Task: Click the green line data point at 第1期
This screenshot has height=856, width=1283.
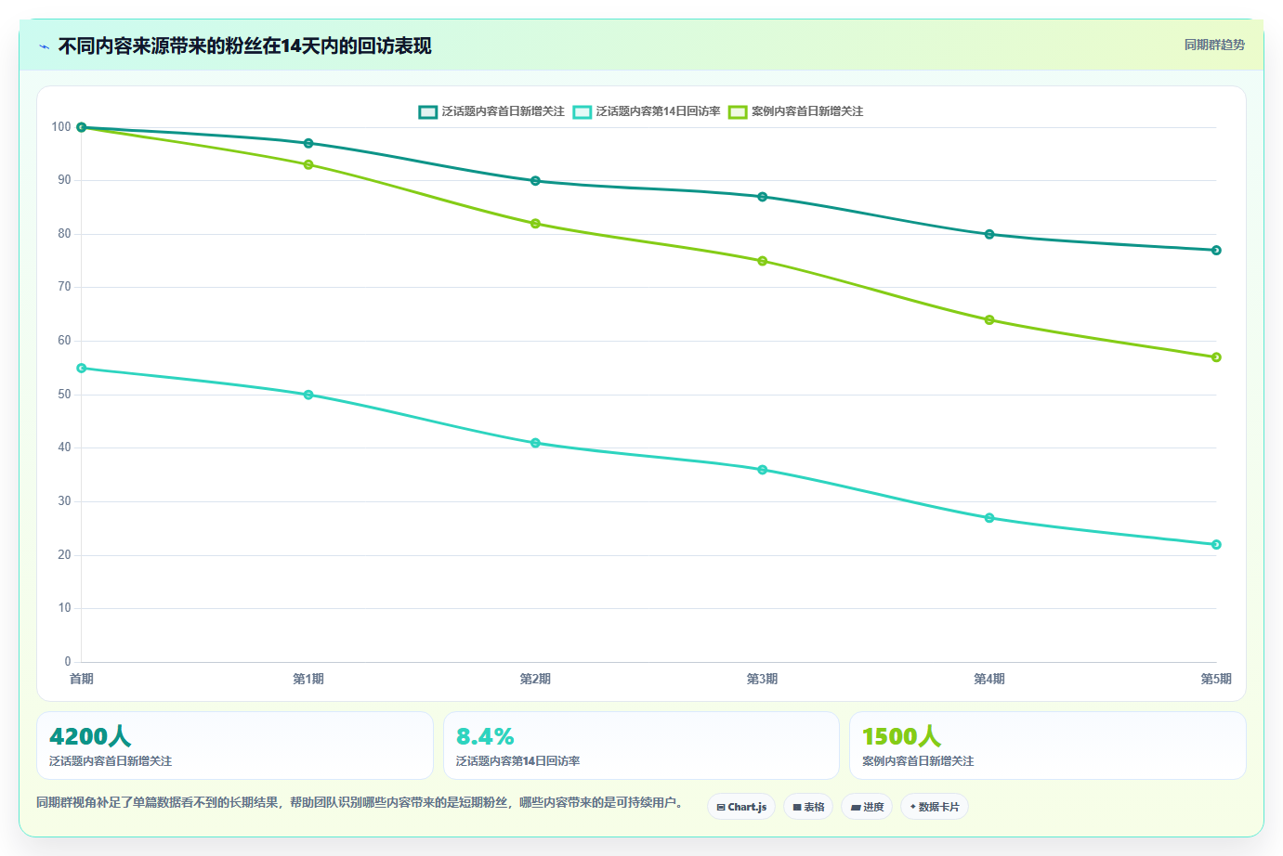Action: coord(308,164)
